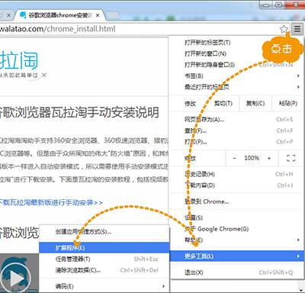305x293 pixels.
Task: Bookmark this page with the star icon
Action: 284,29
